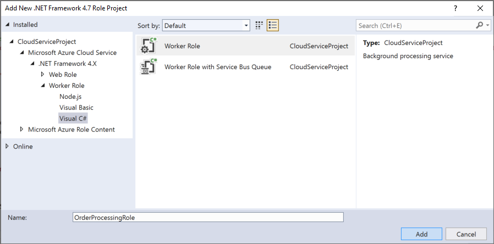
Task: Click the search magnifier icon
Action: (x=479, y=25)
